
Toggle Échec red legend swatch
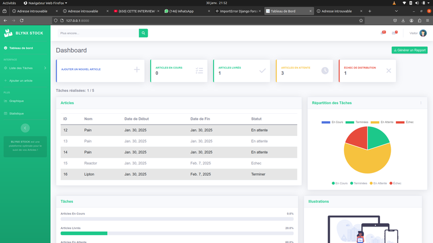click(400, 122)
